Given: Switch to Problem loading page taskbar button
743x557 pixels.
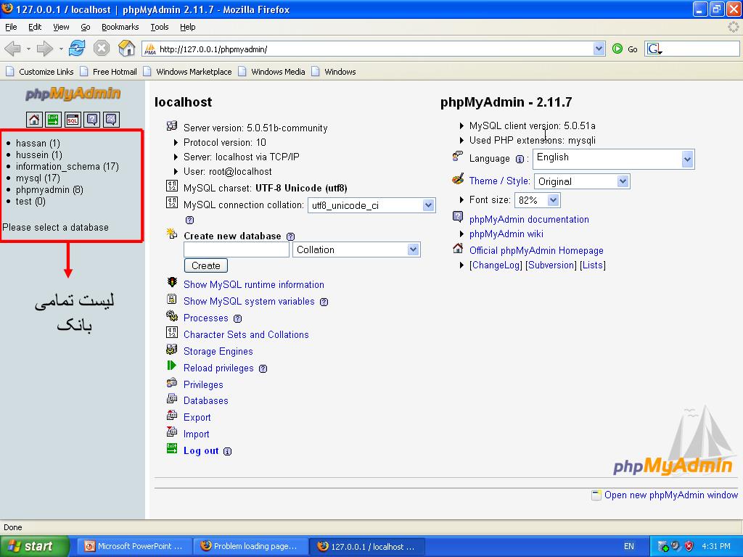Looking at the screenshot, I should click(x=251, y=546).
